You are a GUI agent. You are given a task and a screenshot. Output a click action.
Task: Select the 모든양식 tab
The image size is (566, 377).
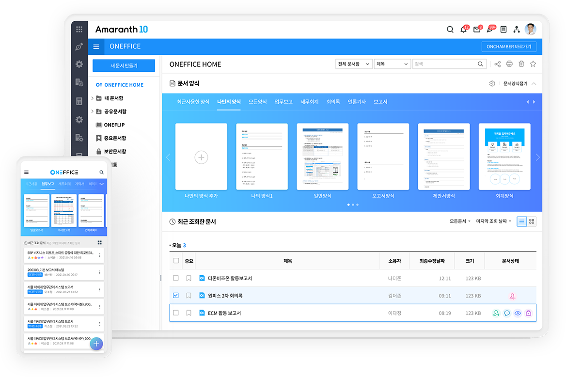pyautogui.click(x=258, y=102)
